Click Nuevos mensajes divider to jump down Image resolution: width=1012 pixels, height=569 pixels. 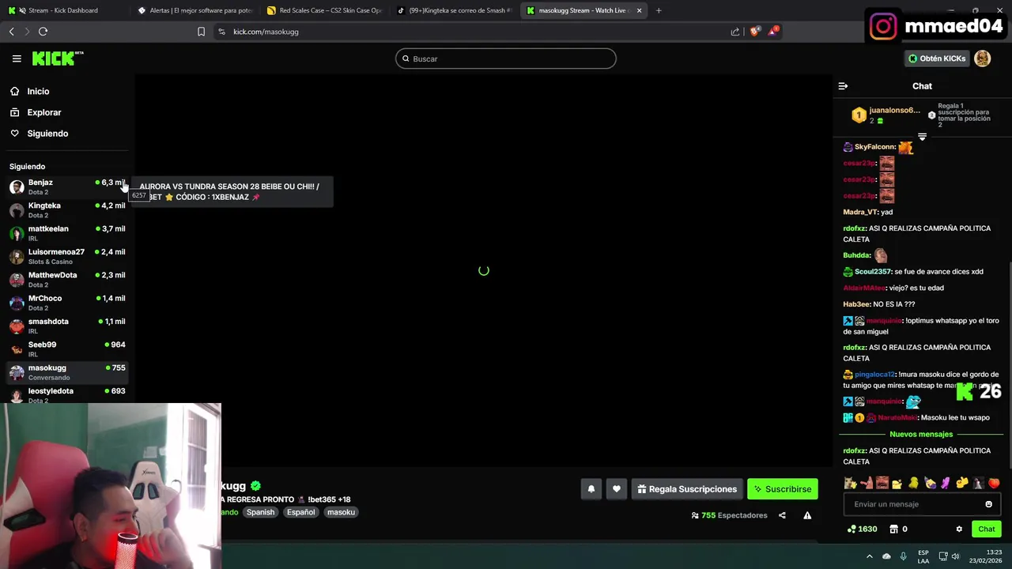tap(921, 434)
